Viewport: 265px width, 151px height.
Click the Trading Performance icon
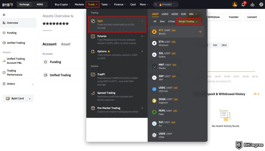click(4, 73)
